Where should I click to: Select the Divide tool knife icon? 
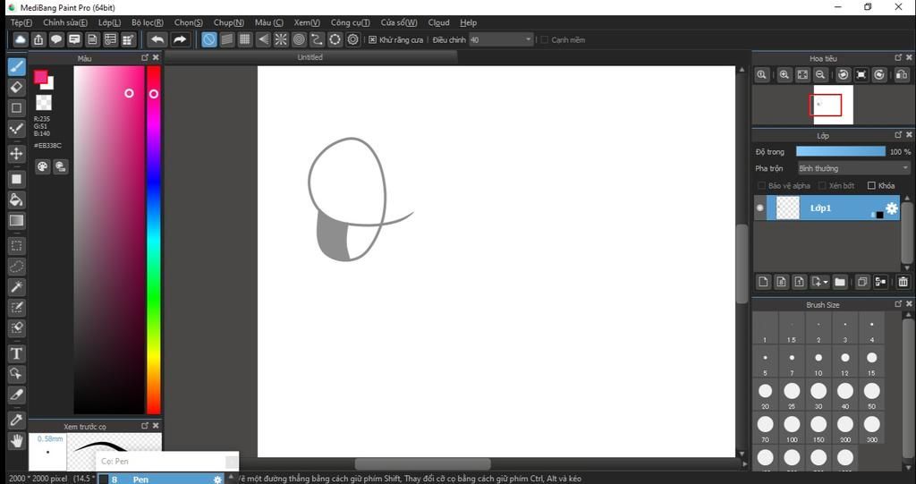[x=16, y=395]
